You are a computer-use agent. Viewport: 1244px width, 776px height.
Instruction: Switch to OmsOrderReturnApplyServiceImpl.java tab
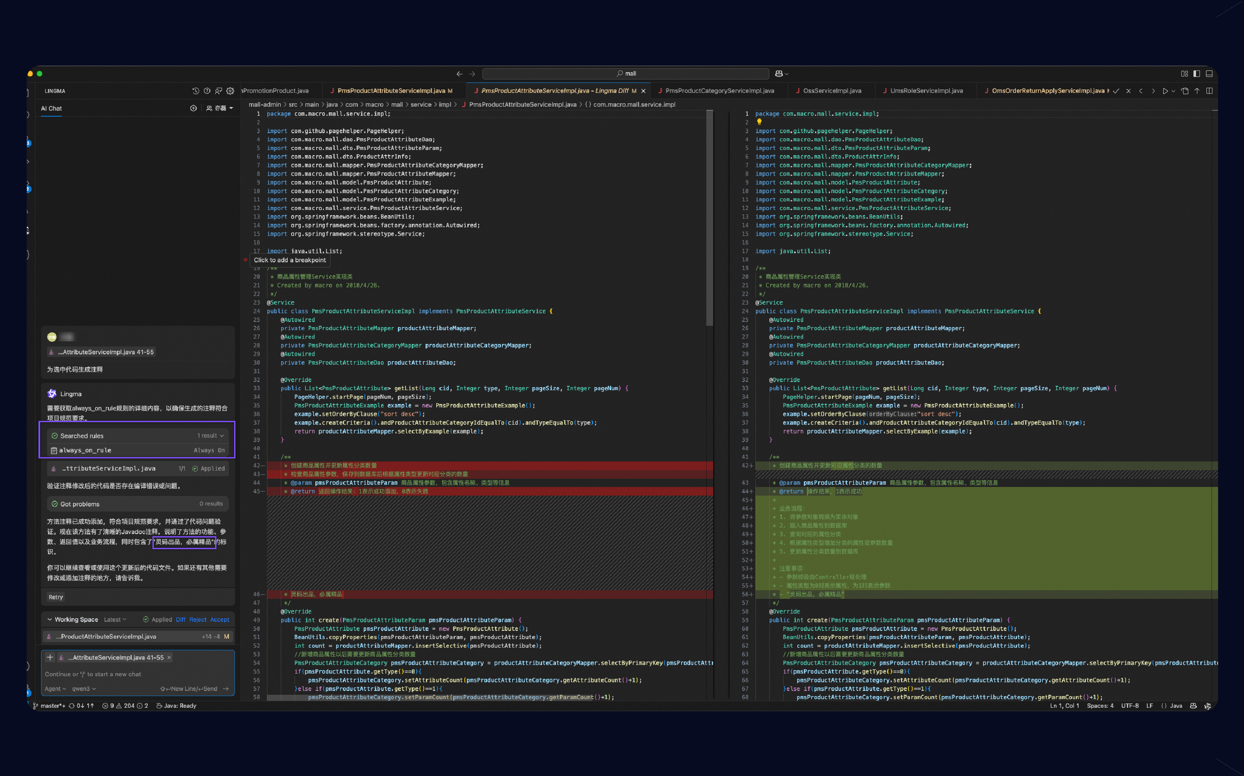point(1044,91)
